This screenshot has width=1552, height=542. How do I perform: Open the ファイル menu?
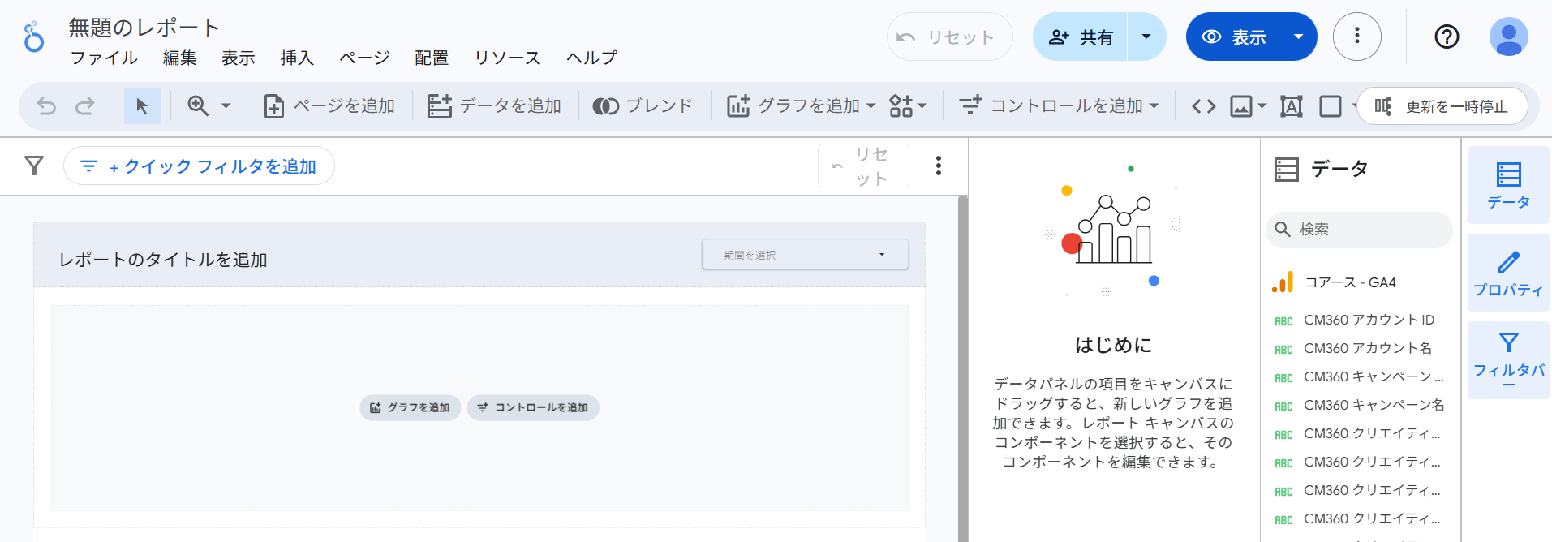(104, 58)
